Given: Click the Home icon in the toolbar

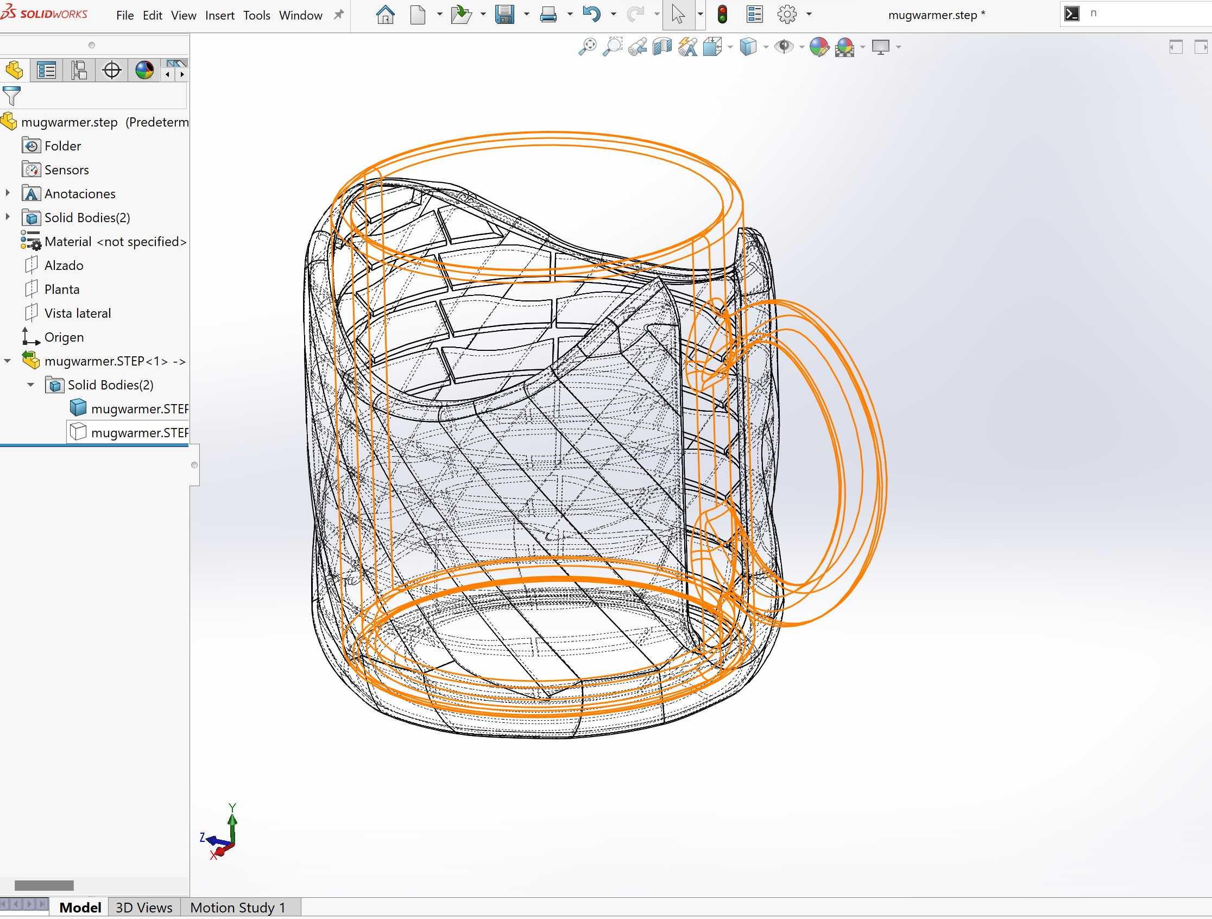Looking at the screenshot, I should coord(386,14).
